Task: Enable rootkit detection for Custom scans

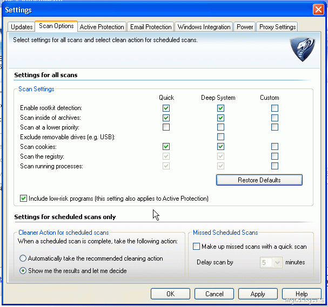Action: pyautogui.click(x=275, y=108)
